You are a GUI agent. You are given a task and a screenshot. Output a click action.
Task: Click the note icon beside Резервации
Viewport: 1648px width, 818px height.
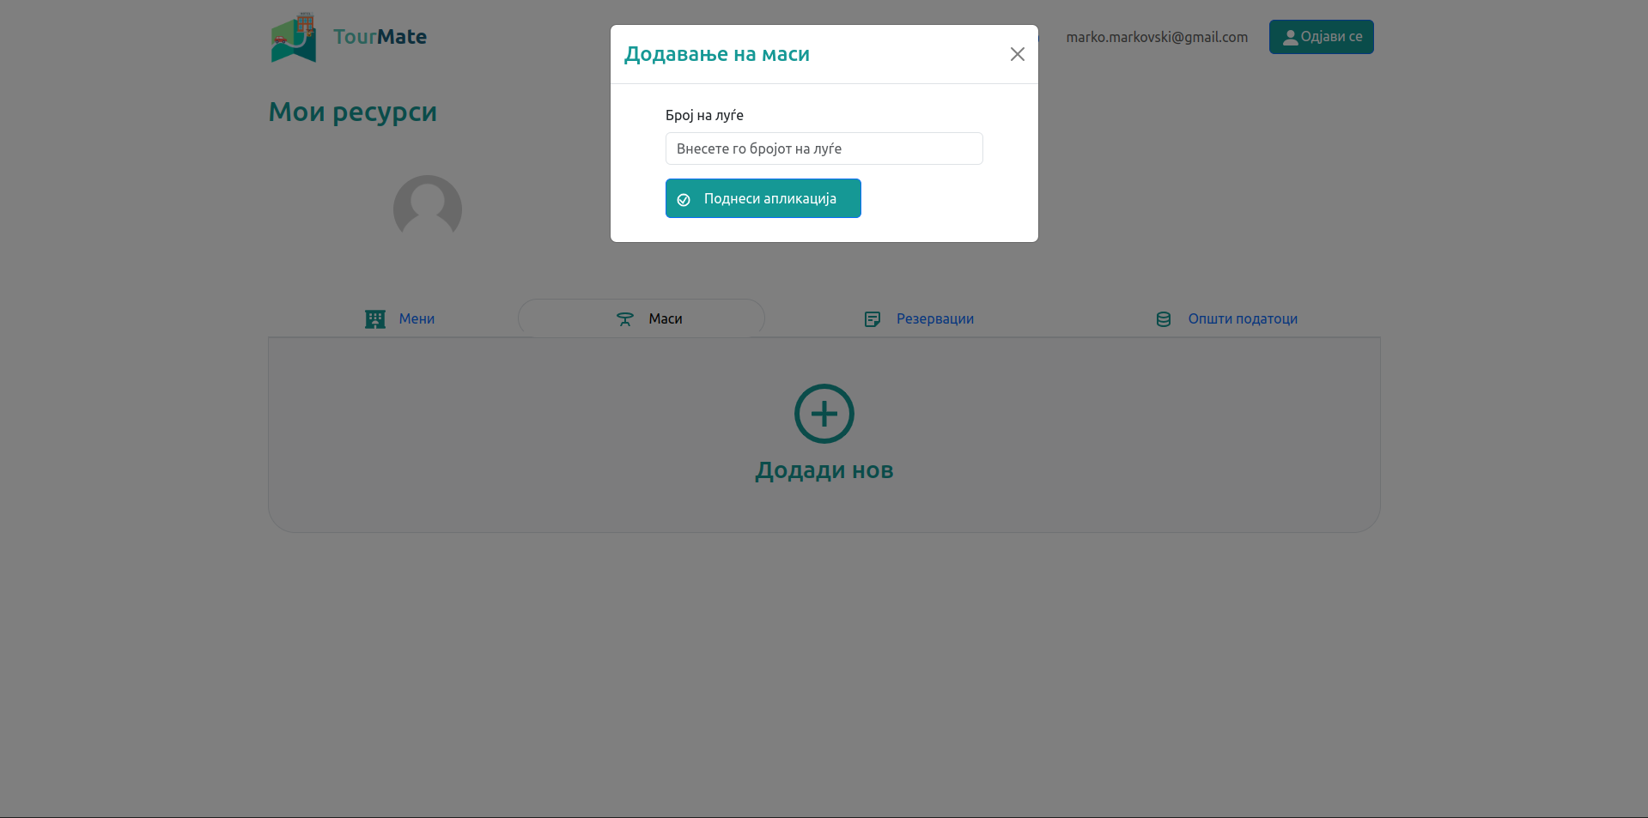[873, 319]
